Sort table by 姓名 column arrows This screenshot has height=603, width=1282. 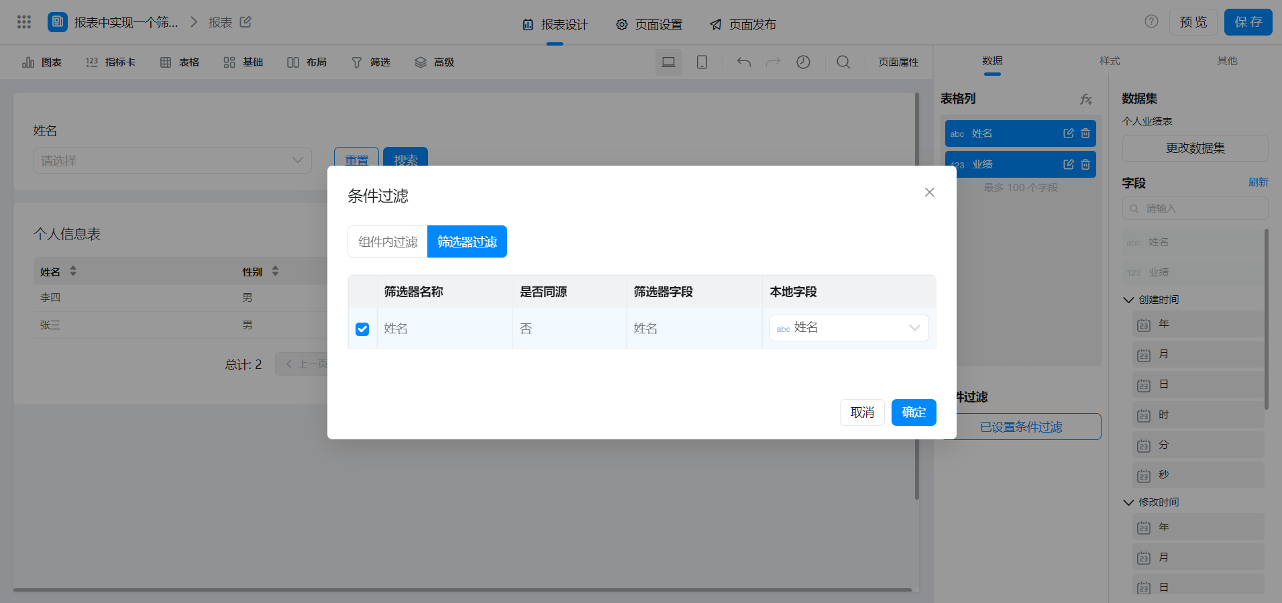coord(73,271)
